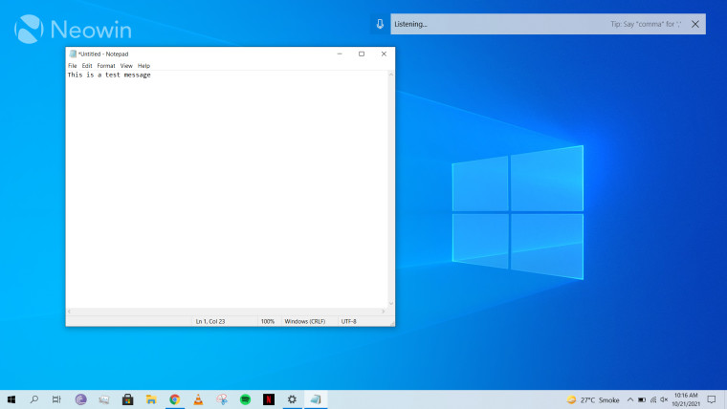The image size is (727, 409).
Task: Open Task View from the taskbar
Action: pyautogui.click(x=56, y=399)
